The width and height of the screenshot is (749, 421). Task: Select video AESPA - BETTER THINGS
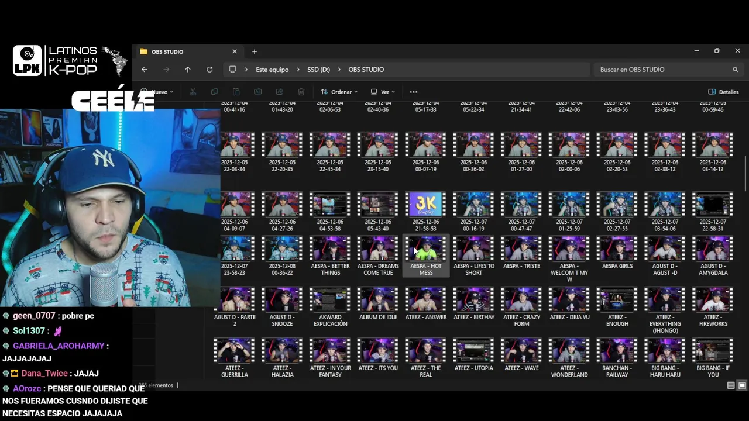point(330,257)
